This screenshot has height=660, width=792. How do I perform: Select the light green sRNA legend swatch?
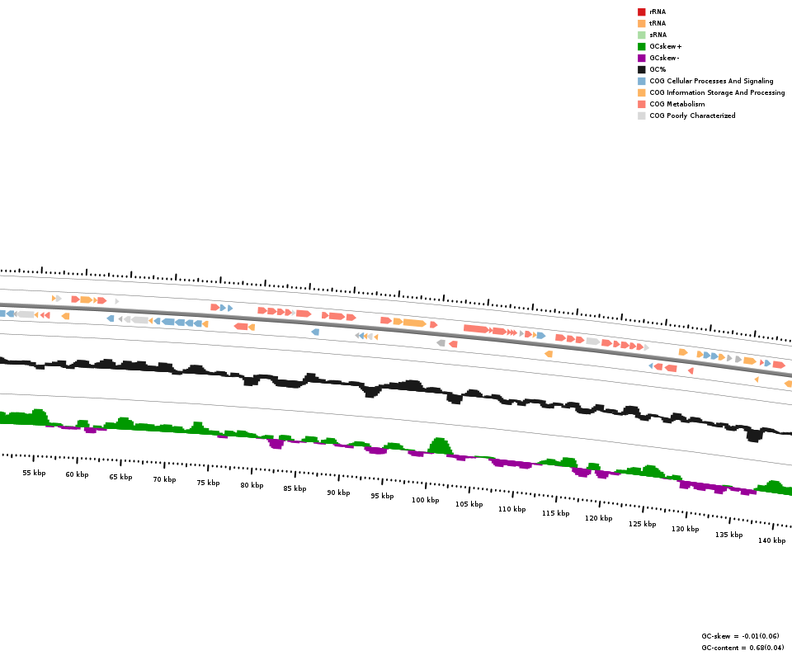[641, 35]
